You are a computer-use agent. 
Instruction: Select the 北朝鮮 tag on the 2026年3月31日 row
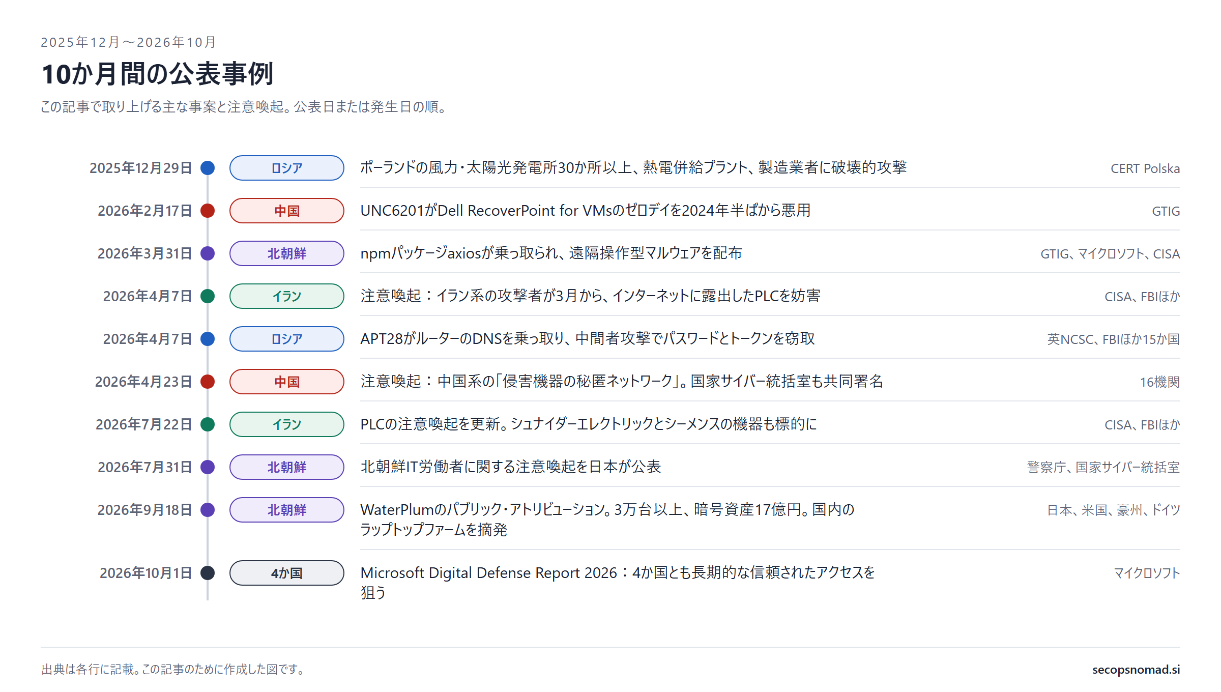click(287, 253)
